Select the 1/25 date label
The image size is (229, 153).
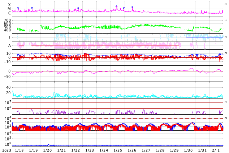[118, 150]
